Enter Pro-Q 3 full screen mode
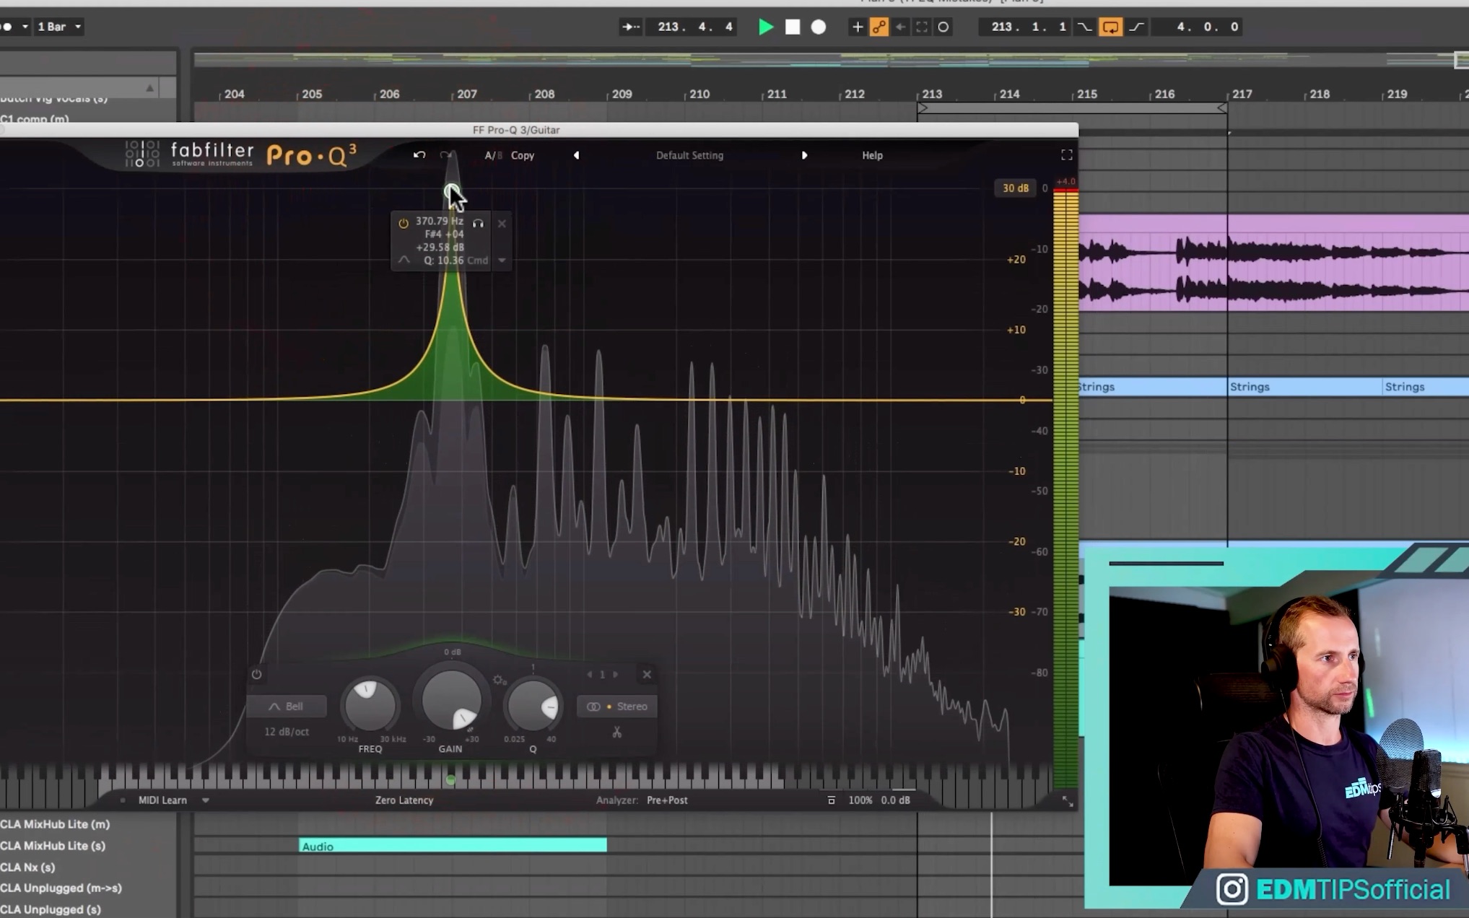Image resolution: width=1469 pixels, height=918 pixels. coord(1066,155)
